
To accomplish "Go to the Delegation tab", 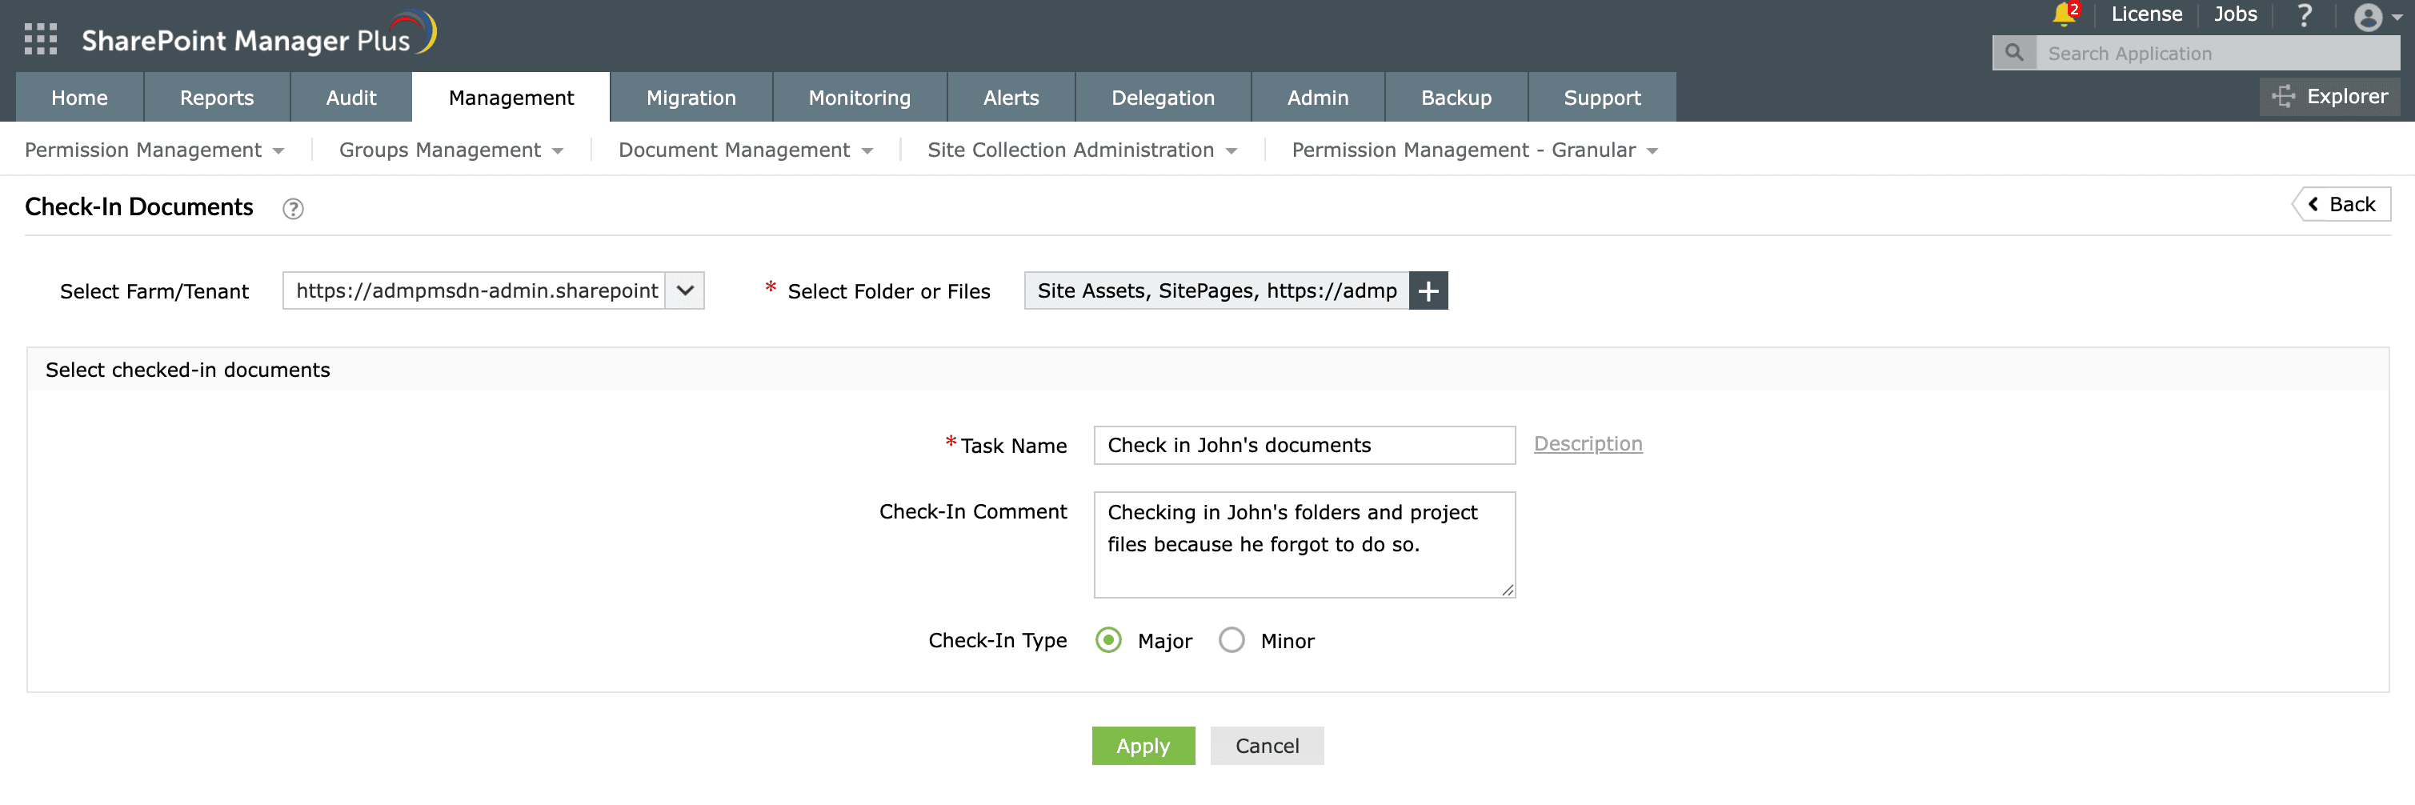I will click(1163, 98).
